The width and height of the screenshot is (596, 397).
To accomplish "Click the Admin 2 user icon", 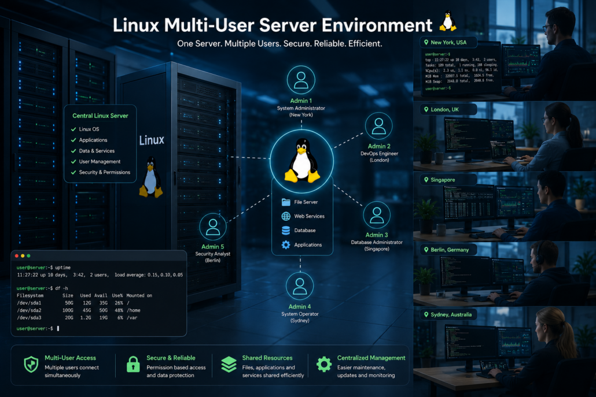I will pyautogui.click(x=378, y=126).
